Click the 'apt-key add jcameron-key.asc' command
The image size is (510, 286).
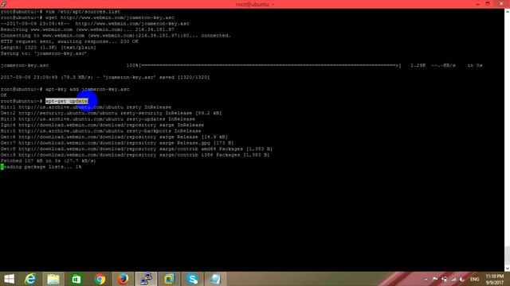coord(87,89)
